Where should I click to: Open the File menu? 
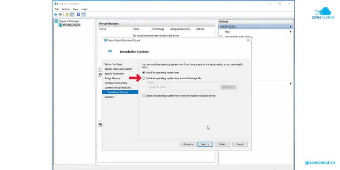click(x=57, y=9)
